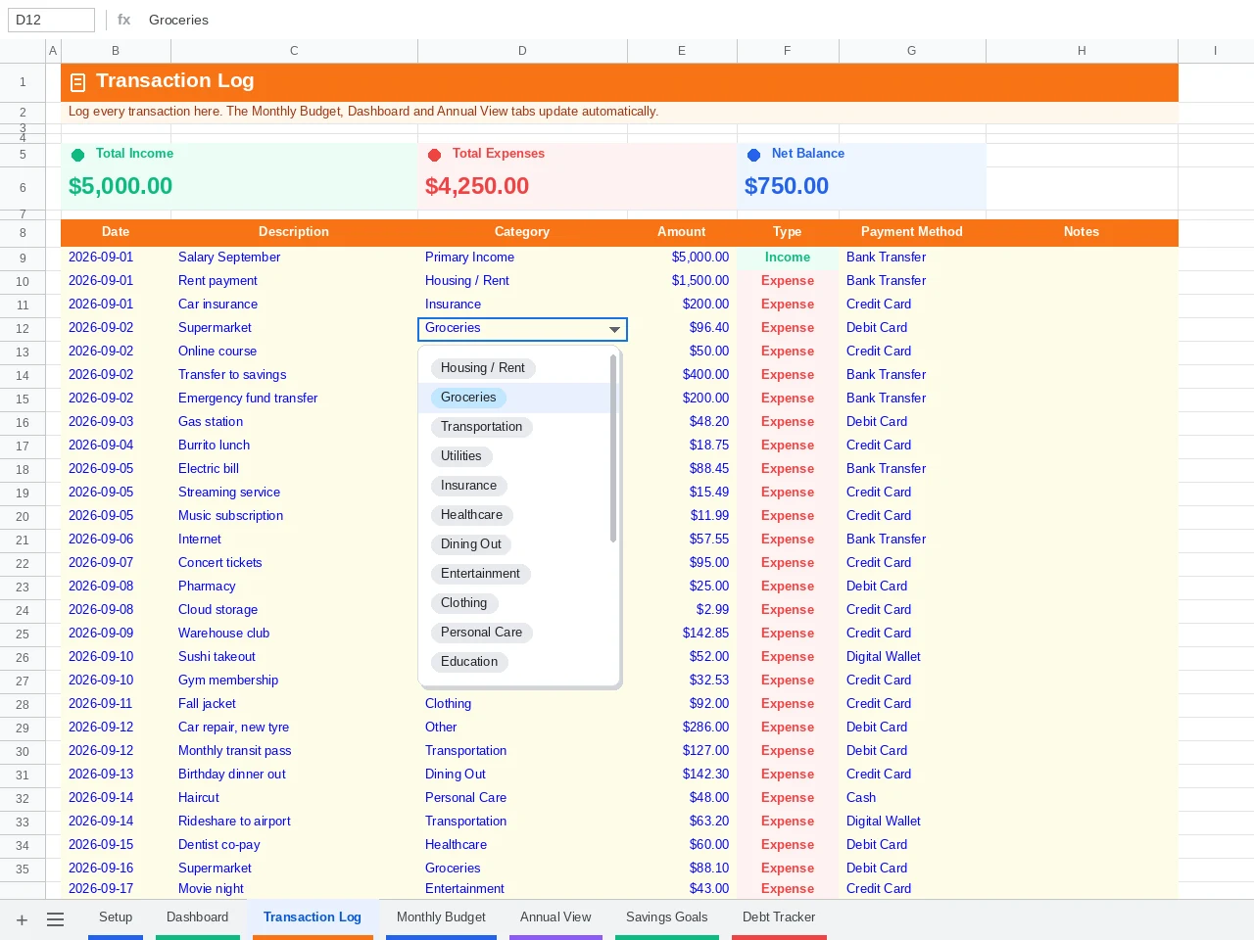This screenshot has height=940, width=1254.
Task: Open the Annual View sheet tab
Action: point(555,917)
